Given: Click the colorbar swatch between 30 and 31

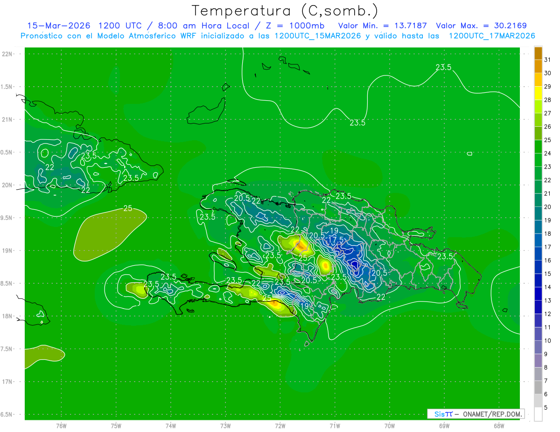Looking at the screenshot, I should click(538, 66).
